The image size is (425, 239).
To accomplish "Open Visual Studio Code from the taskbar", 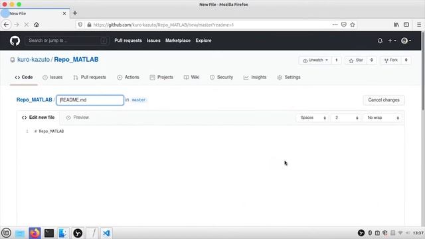I will tap(106, 233).
